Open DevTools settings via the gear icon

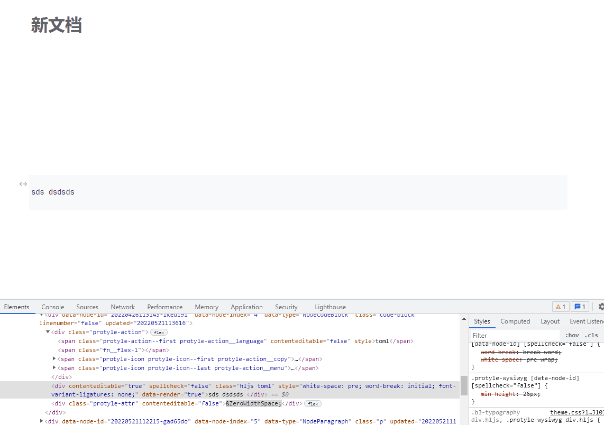click(601, 307)
